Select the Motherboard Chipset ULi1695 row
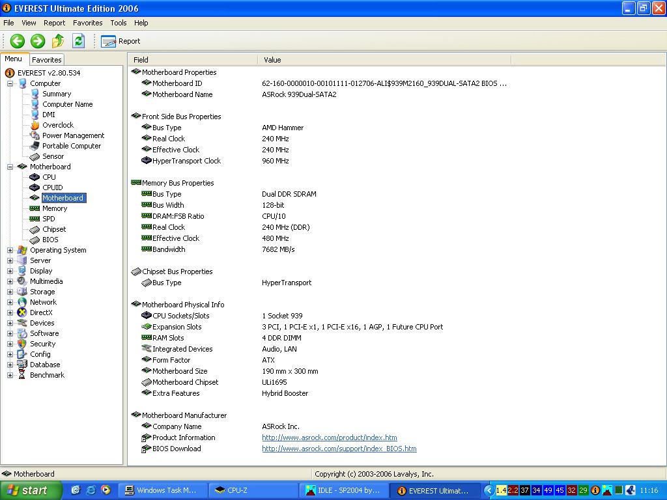This screenshot has height=500, width=667. pos(319,382)
